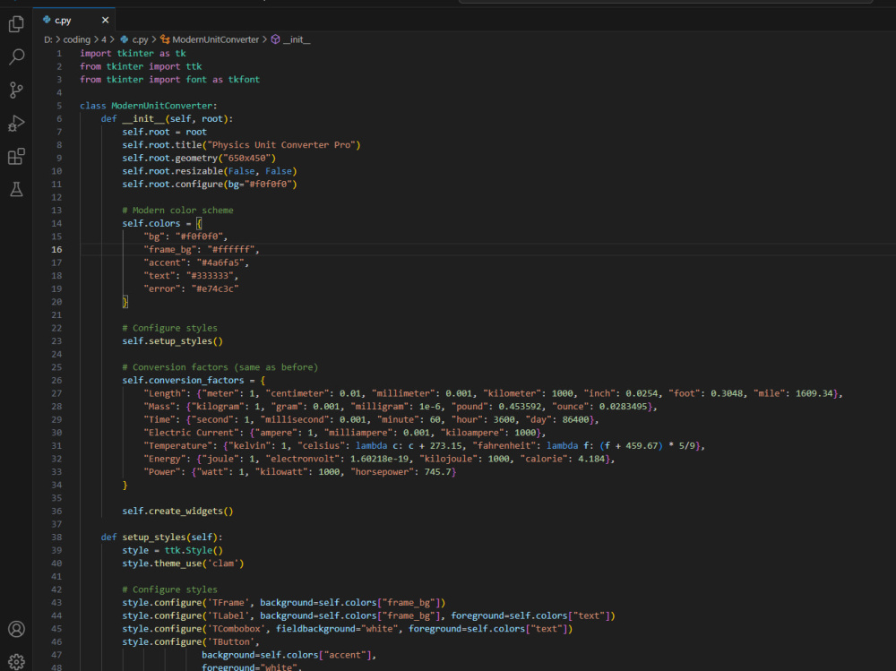This screenshot has width=896, height=671.
Task: Click 'self.root.resizable(False, False)' line
Action: (x=210, y=171)
